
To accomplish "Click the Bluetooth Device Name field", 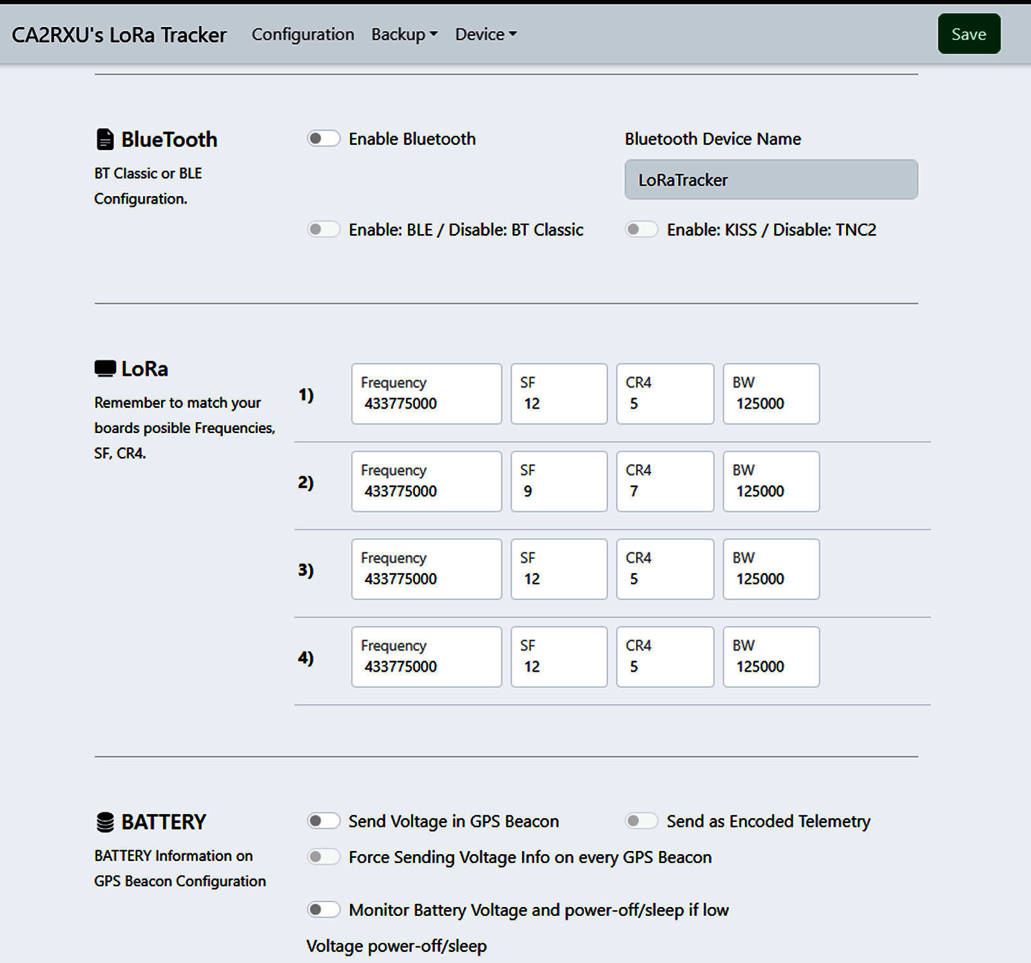I will pos(771,180).
